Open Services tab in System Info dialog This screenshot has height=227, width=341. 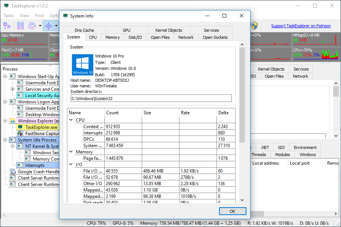pyautogui.click(x=211, y=30)
